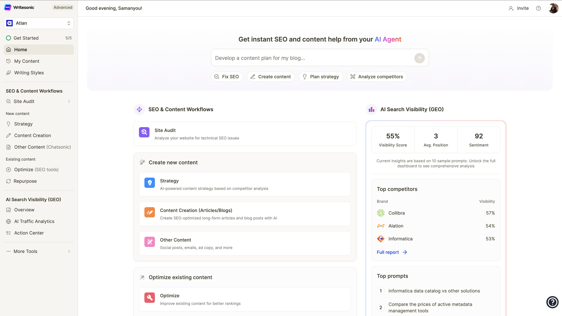This screenshot has height=316, width=562.
Task: Open My Content history icon
Action: [8, 61]
